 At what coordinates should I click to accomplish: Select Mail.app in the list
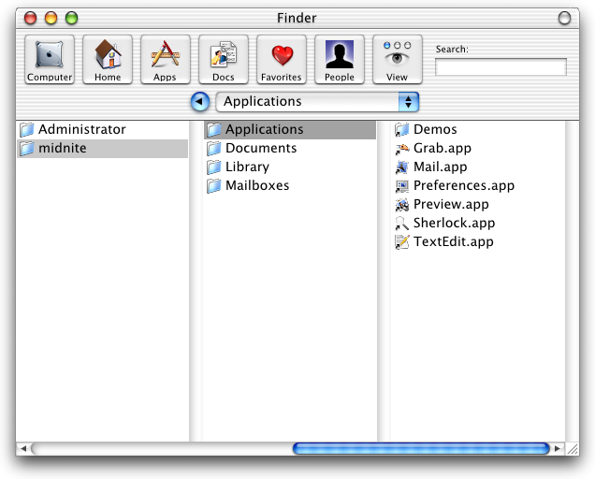pyautogui.click(x=440, y=167)
